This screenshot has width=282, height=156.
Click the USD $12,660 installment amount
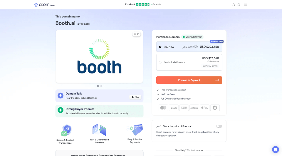click(x=210, y=58)
